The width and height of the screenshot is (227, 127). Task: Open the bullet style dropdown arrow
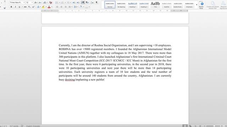60,2
